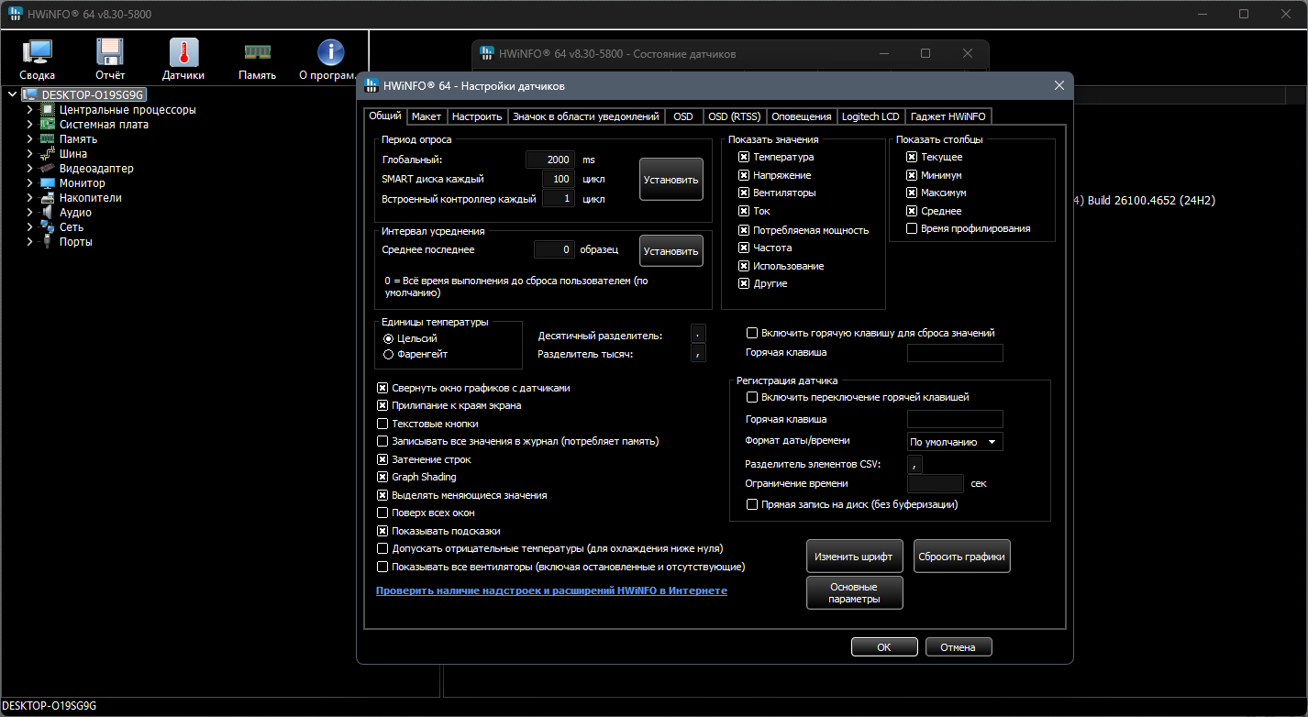
Task: Expand the Монитор tree node
Action: tap(29, 183)
